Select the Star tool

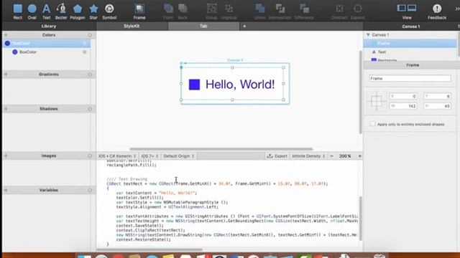pyautogui.click(x=93, y=11)
